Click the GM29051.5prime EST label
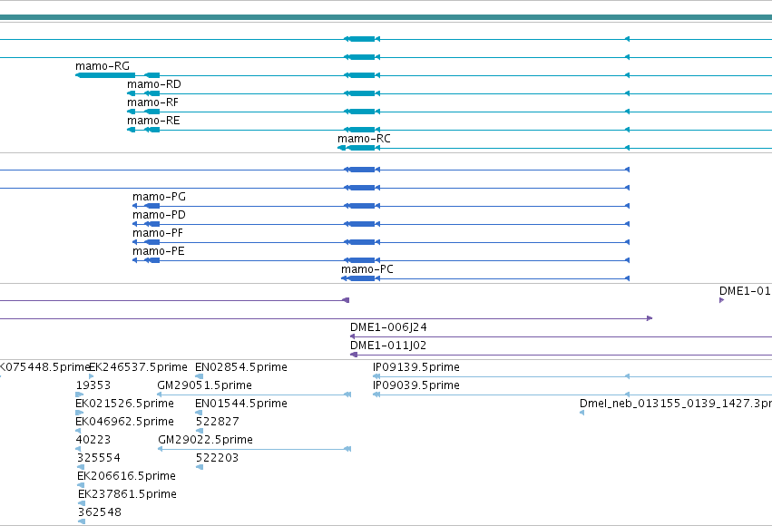The height and width of the screenshot is (526, 772). 204,385
